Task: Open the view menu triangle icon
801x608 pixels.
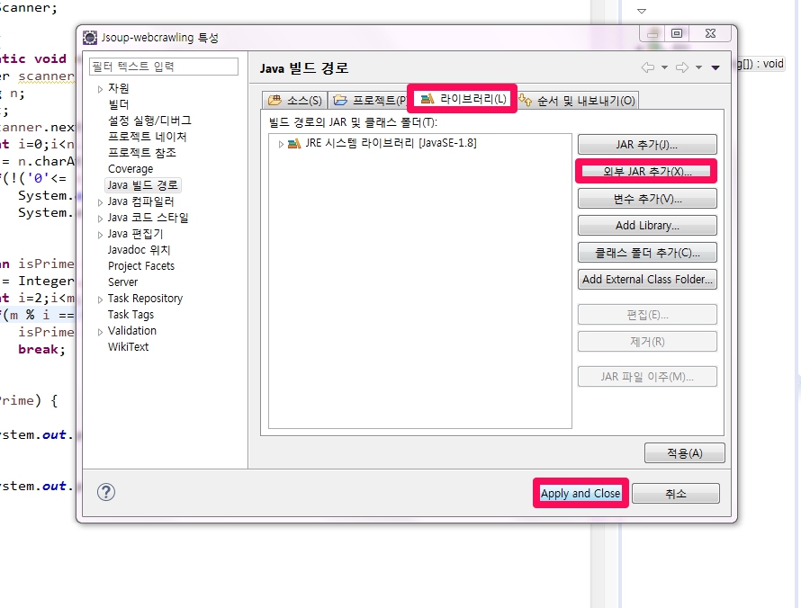Action: pyautogui.click(x=715, y=67)
